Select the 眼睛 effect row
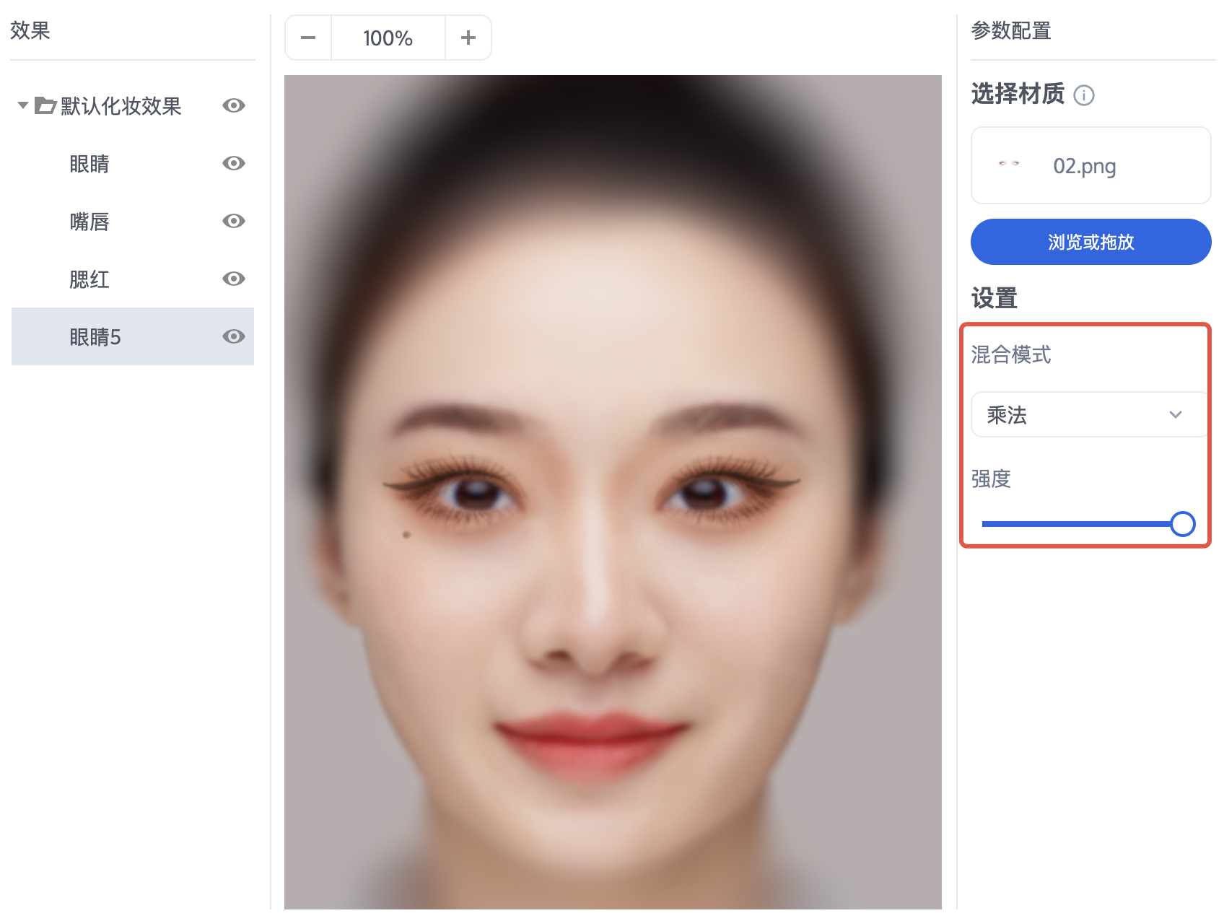Screen dimensions: 1224x921 [x=133, y=164]
